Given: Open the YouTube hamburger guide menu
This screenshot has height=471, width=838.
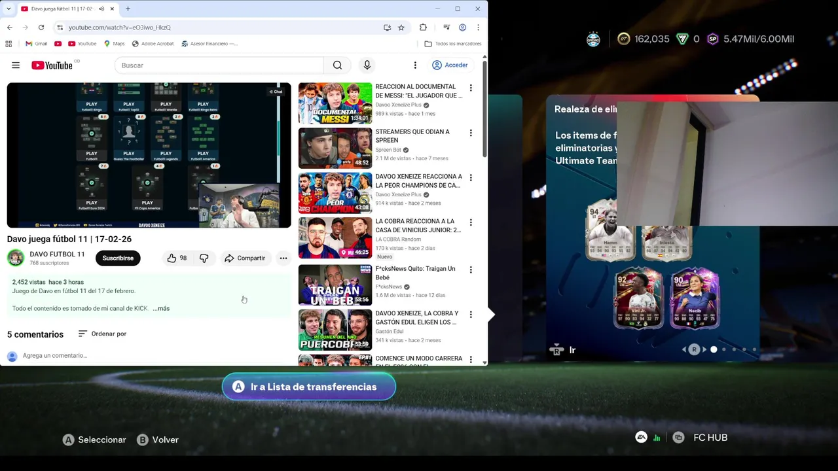Looking at the screenshot, I should (16, 65).
